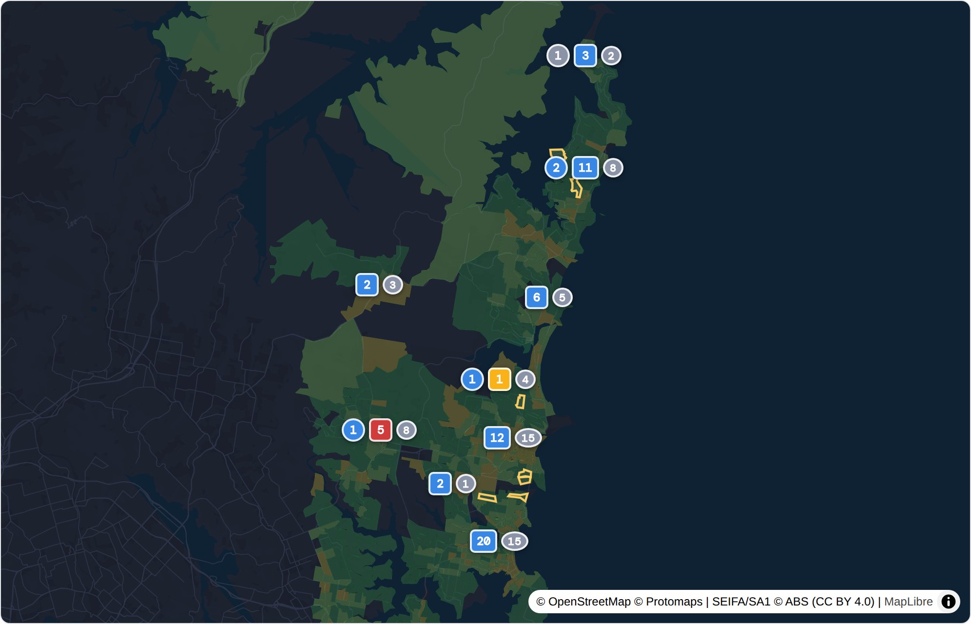Viewport: 971px width, 624px height.
Task: Select blue circle 1 beside red marker
Action: 353,430
